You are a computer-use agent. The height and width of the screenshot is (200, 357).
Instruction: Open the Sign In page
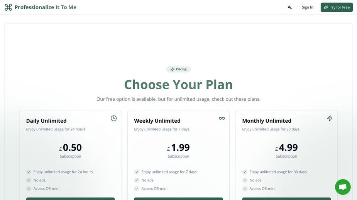tap(307, 7)
